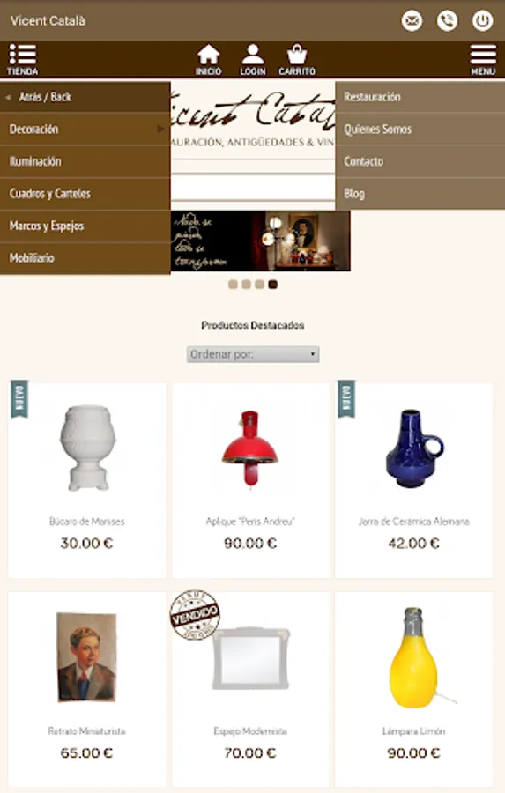Image resolution: width=505 pixels, height=793 pixels.
Task: Tap the email envelope icon
Action: point(412,21)
